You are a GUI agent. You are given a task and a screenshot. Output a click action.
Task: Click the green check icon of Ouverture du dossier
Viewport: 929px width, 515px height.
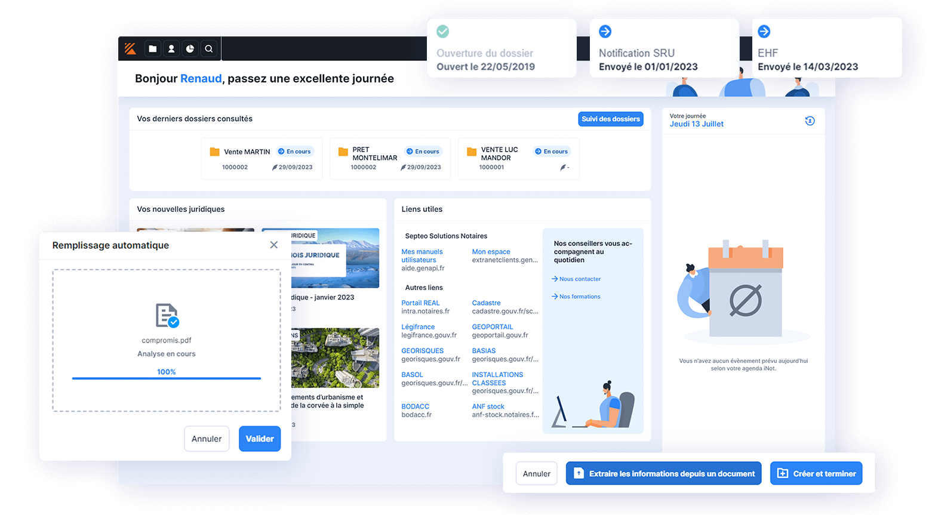443,31
